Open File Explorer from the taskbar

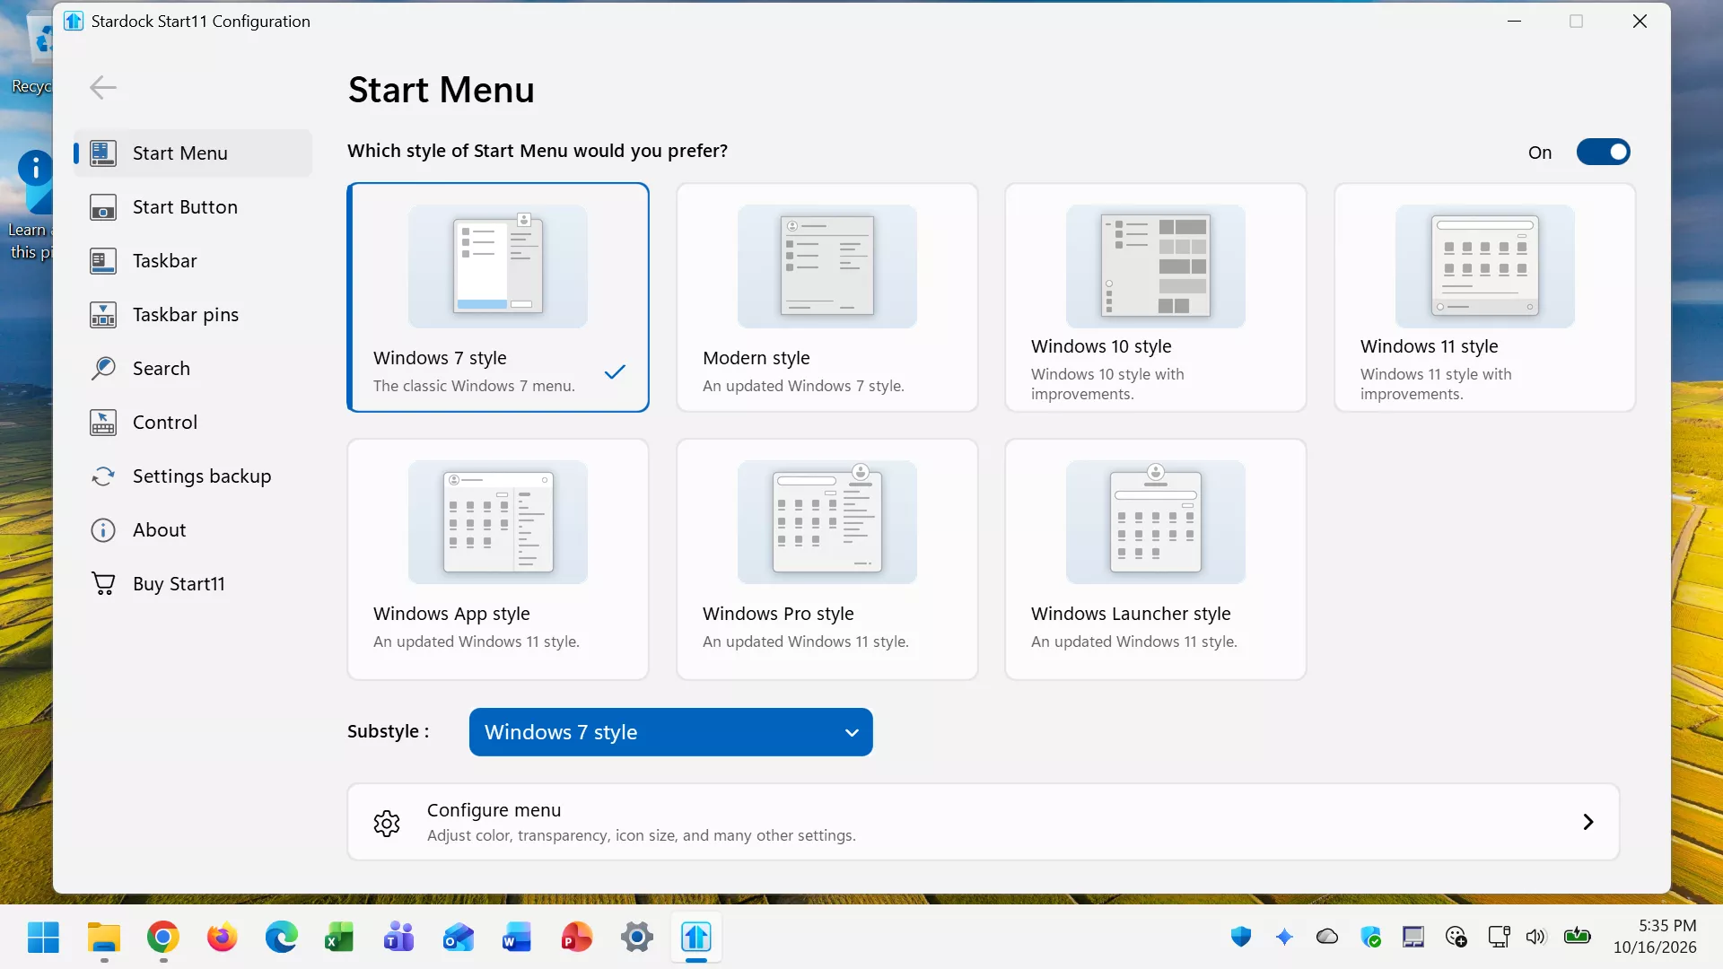click(104, 938)
